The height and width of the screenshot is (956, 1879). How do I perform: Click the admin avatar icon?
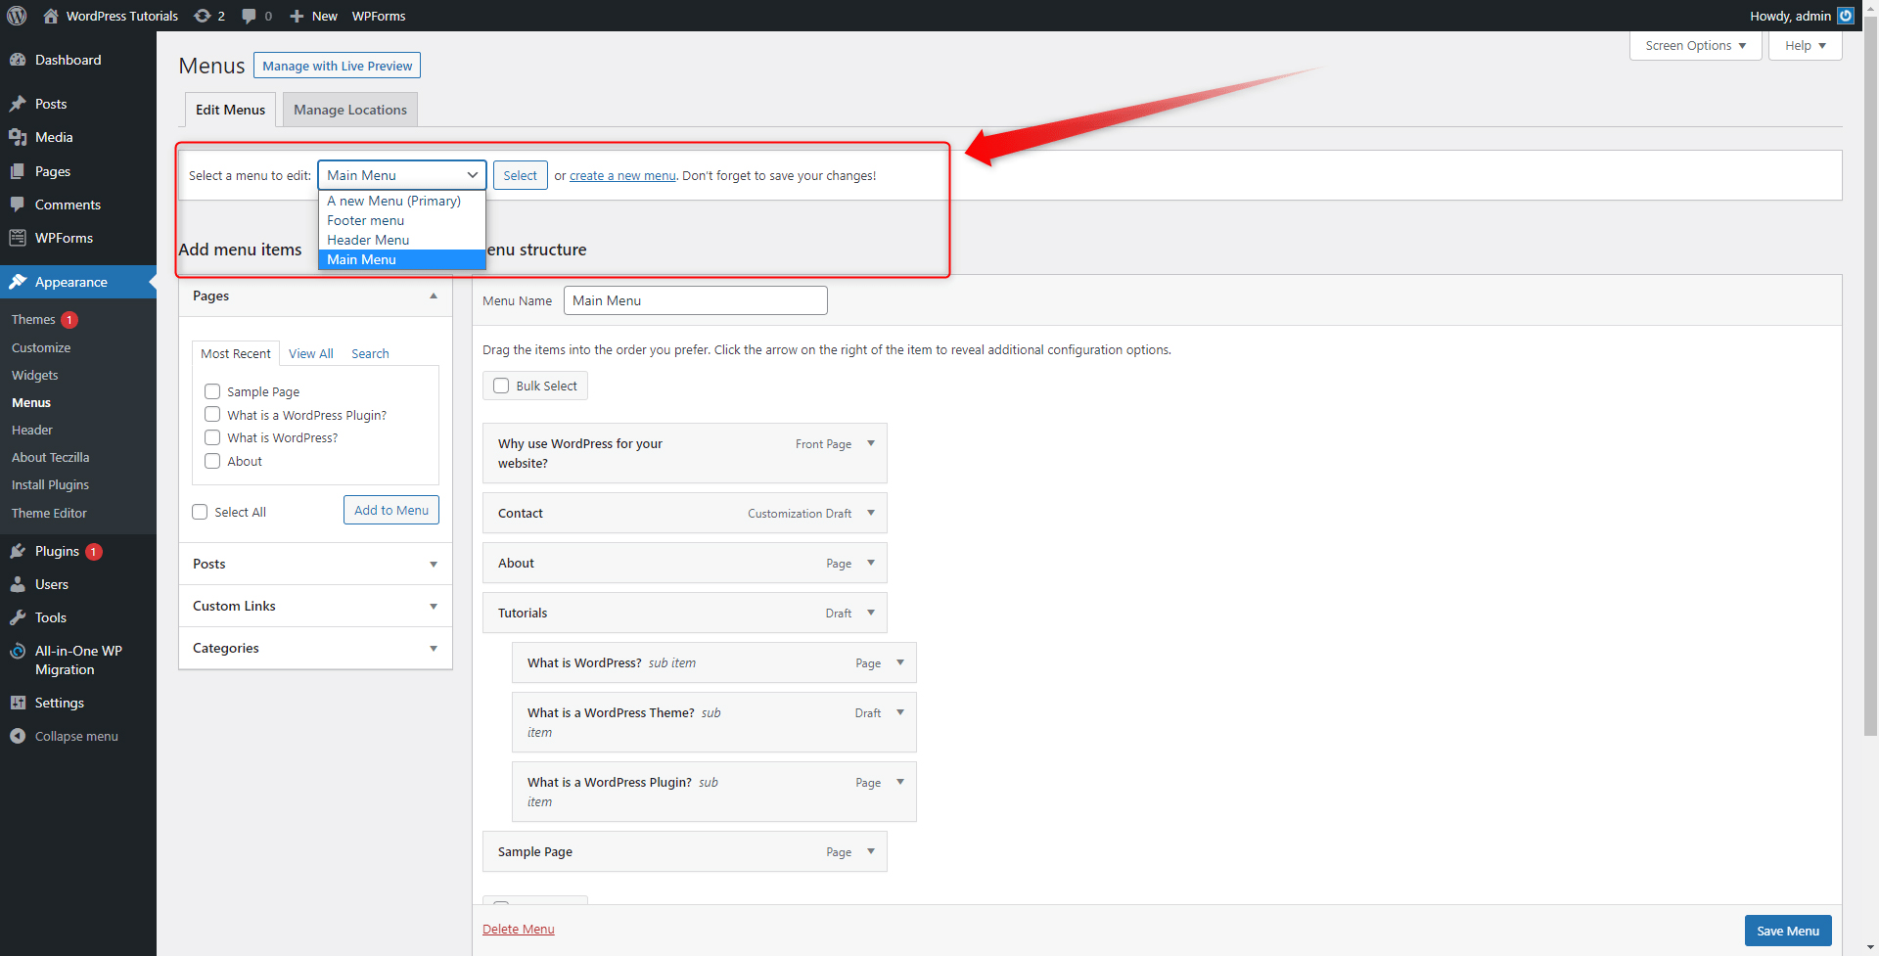pyautogui.click(x=1845, y=16)
